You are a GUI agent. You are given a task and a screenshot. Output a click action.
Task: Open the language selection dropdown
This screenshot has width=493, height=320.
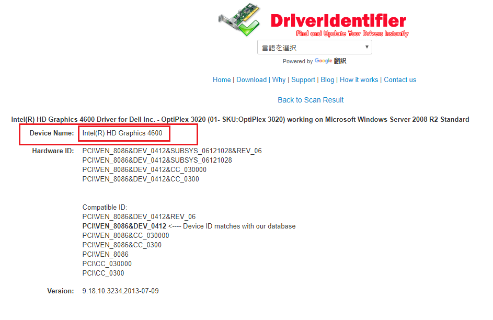[x=314, y=47]
